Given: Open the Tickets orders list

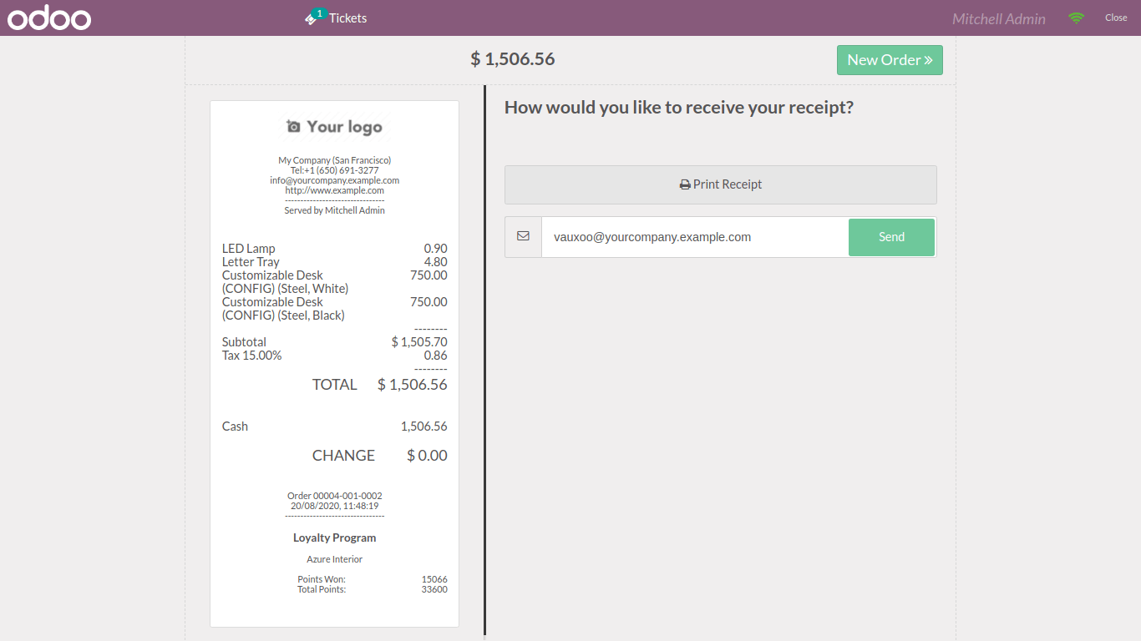Looking at the screenshot, I should [x=336, y=18].
